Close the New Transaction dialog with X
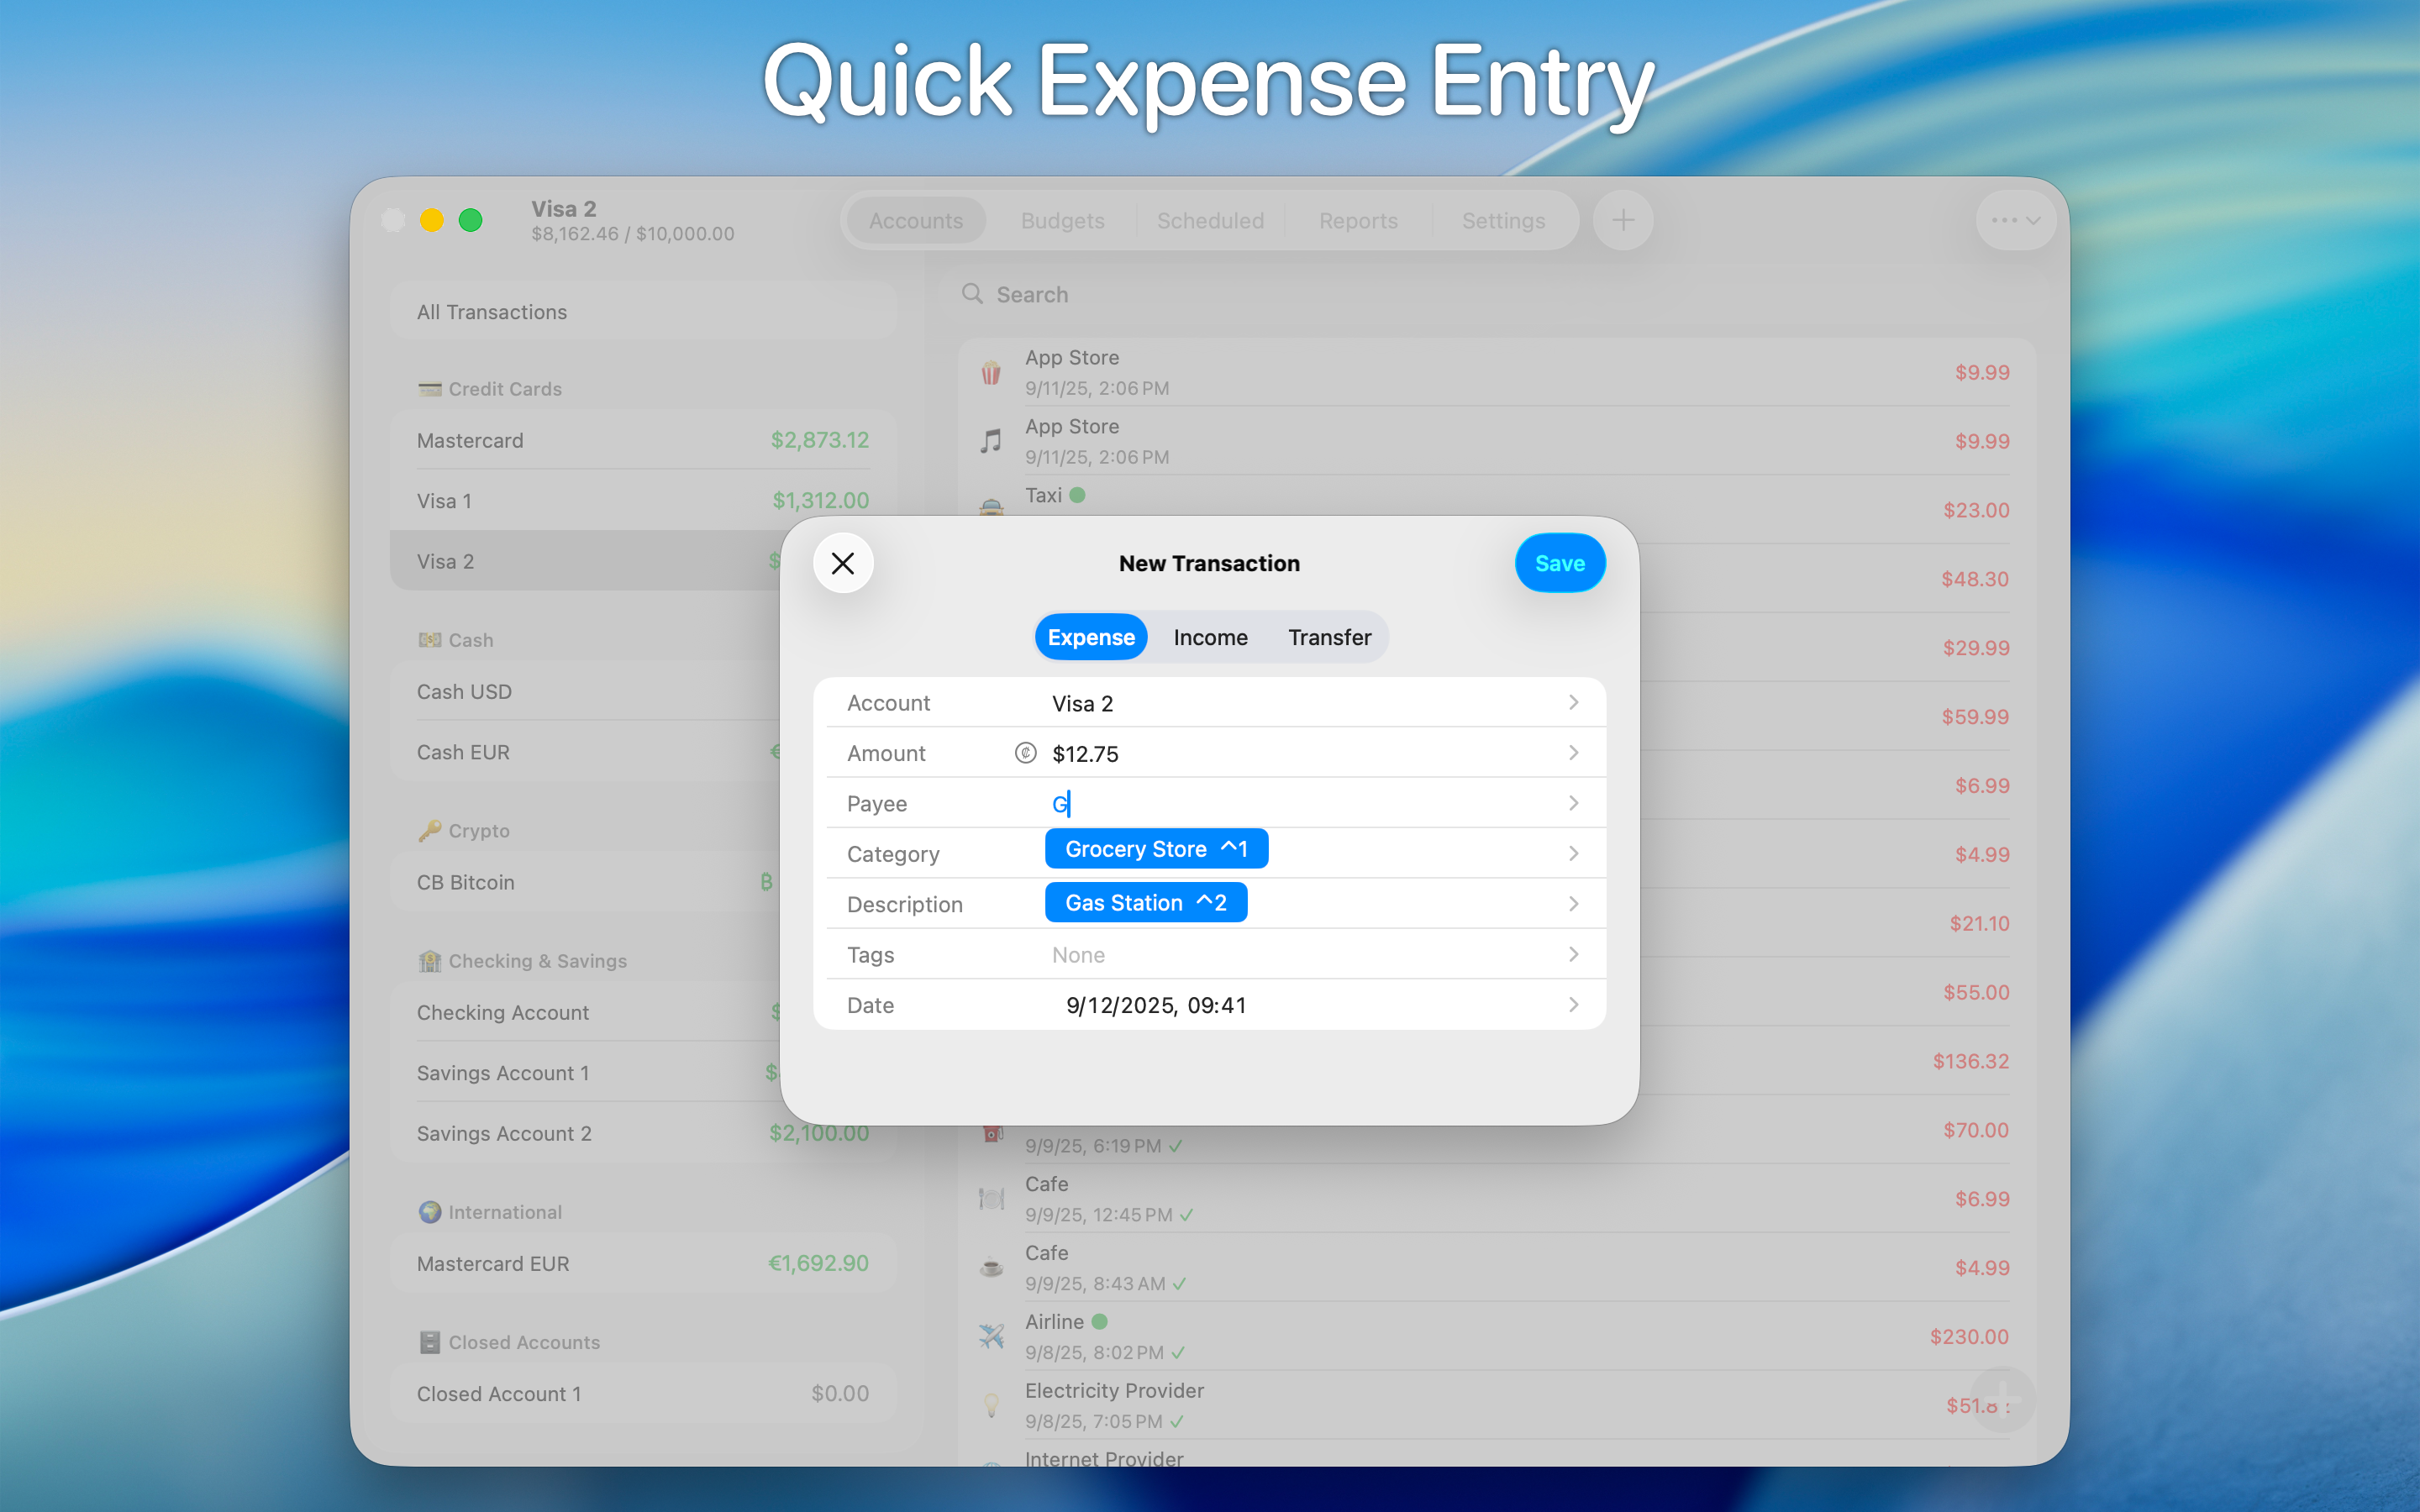The height and width of the screenshot is (1512, 2420). (843, 563)
